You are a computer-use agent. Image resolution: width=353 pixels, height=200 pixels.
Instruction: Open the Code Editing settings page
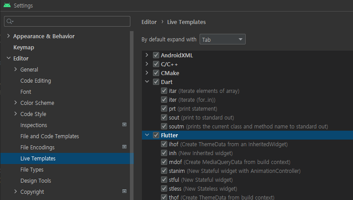click(x=35, y=80)
